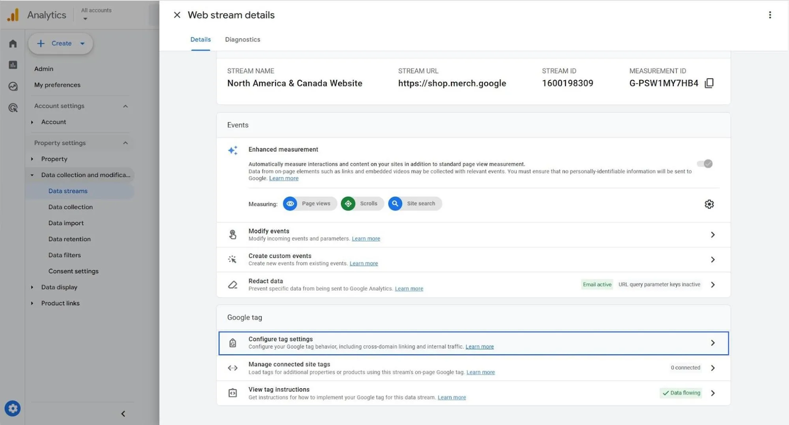Image resolution: width=789 pixels, height=425 pixels.
Task: Open Explore from the left sidebar
Action: [x=13, y=86]
